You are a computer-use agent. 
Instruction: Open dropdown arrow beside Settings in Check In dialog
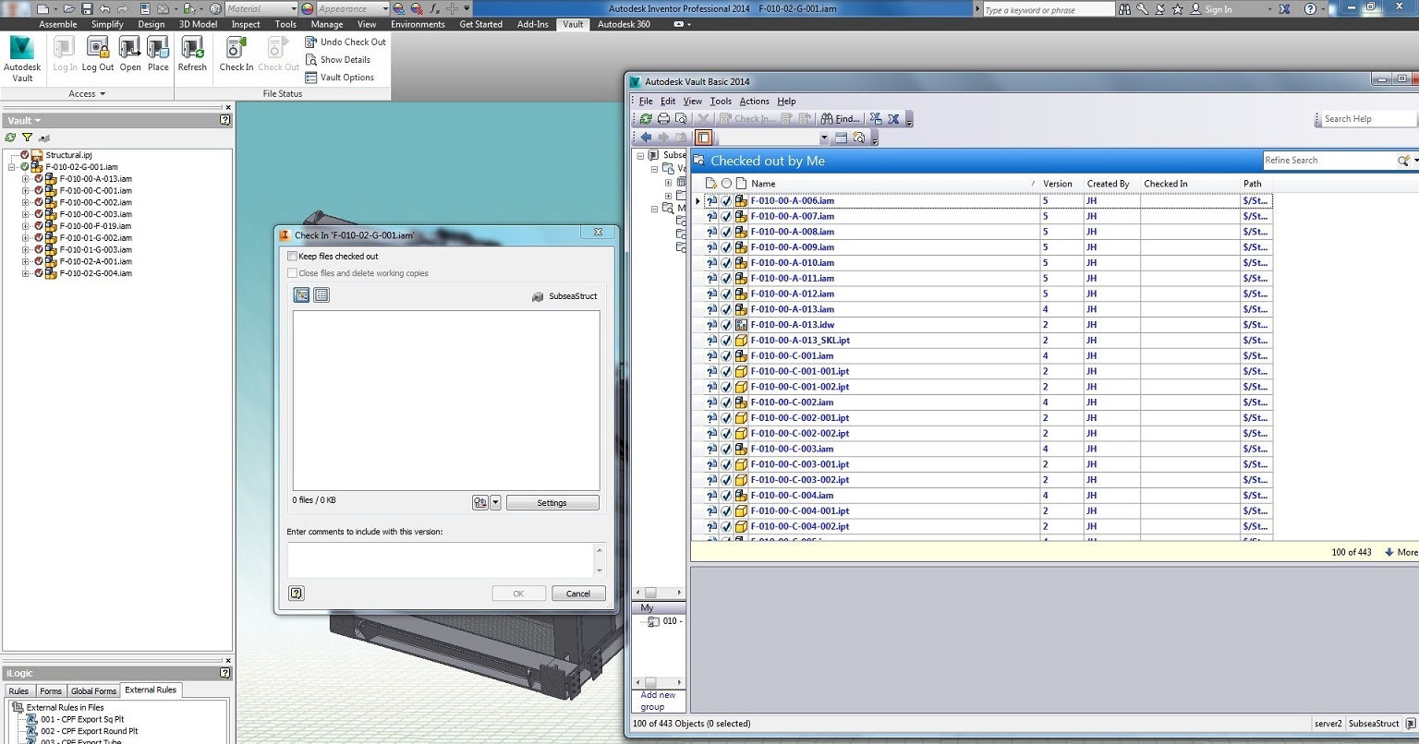tap(495, 503)
